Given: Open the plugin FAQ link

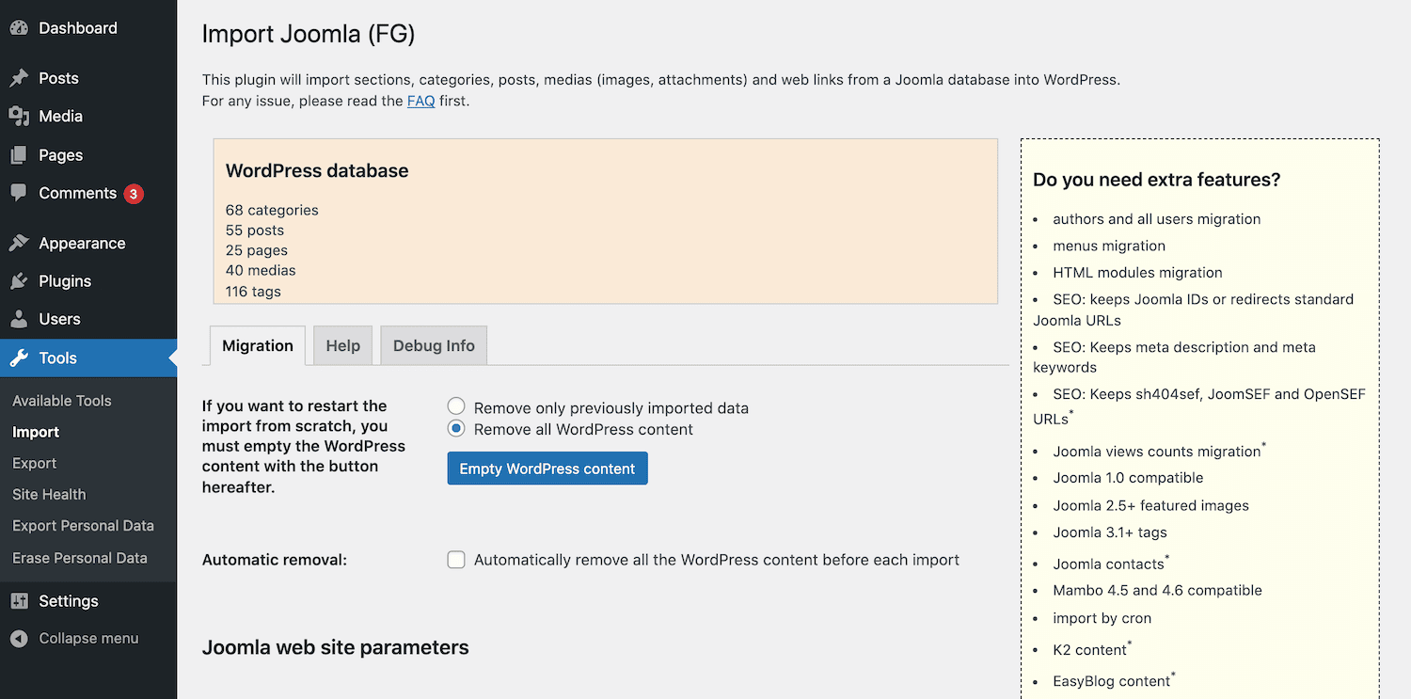Looking at the screenshot, I should click(420, 100).
